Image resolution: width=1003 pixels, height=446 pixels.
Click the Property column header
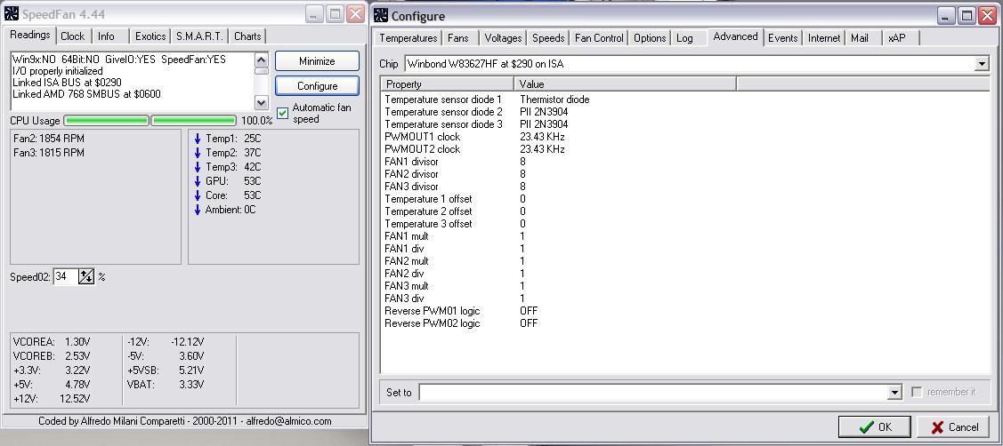point(447,84)
